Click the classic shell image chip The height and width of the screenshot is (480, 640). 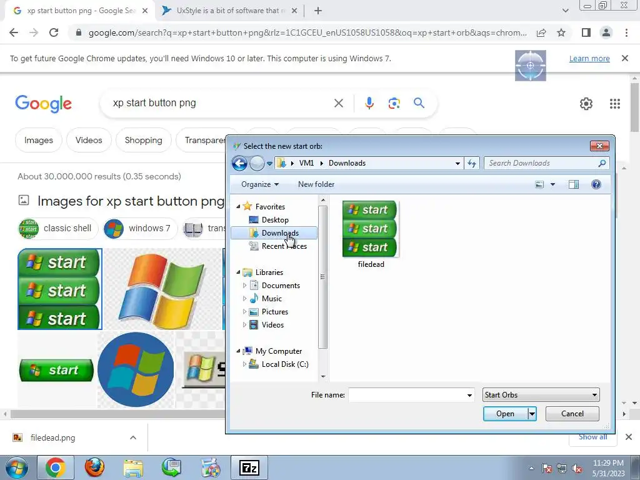tap(58, 229)
